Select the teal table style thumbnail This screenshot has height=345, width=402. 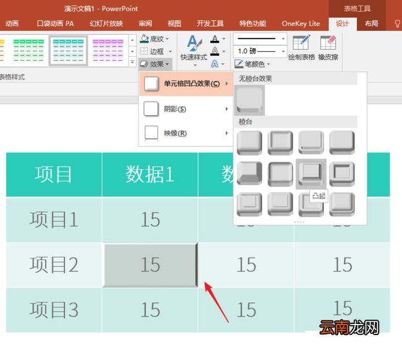(x=68, y=51)
